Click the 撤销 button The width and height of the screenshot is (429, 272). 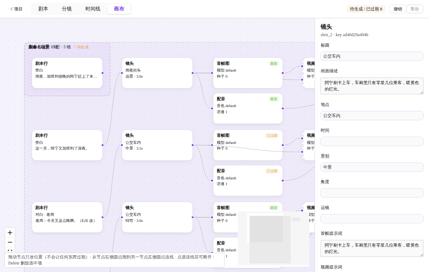coord(398,9)
